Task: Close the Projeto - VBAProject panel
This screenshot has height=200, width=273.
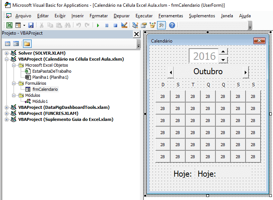Action: pos(136,34)
